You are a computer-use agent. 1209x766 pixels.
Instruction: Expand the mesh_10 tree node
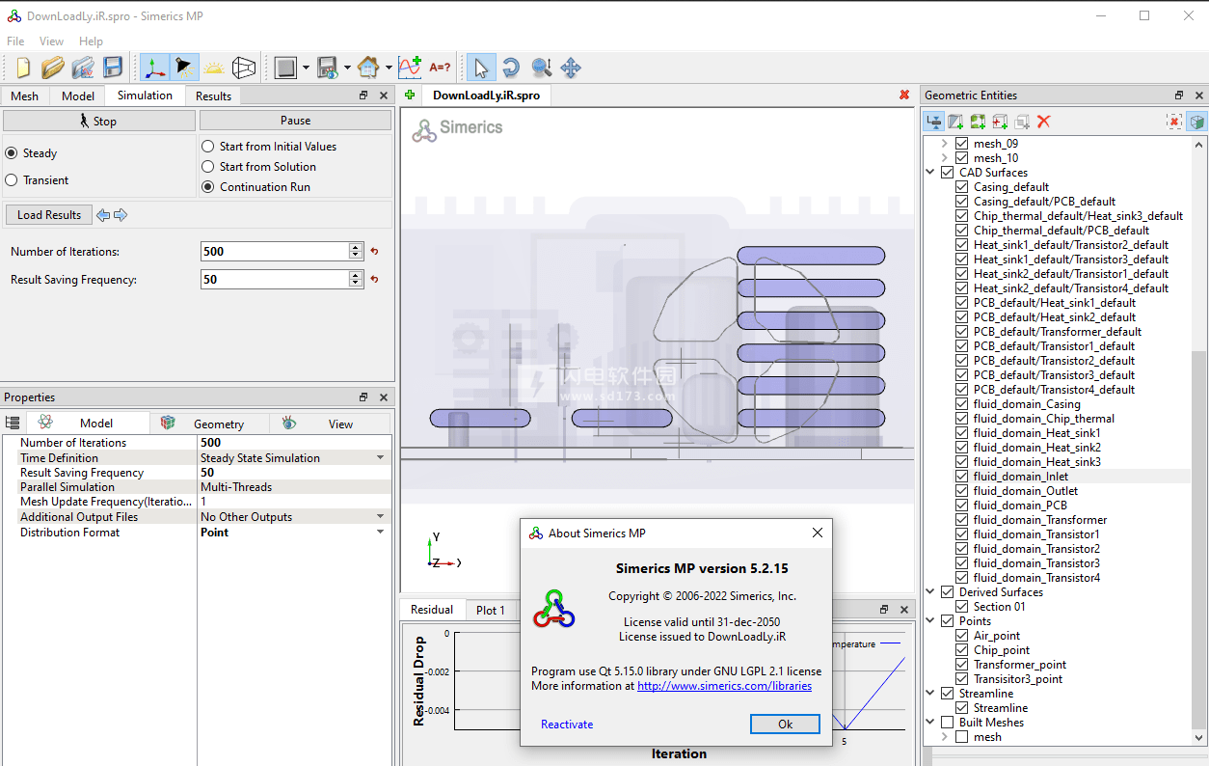tap(945, 158)
